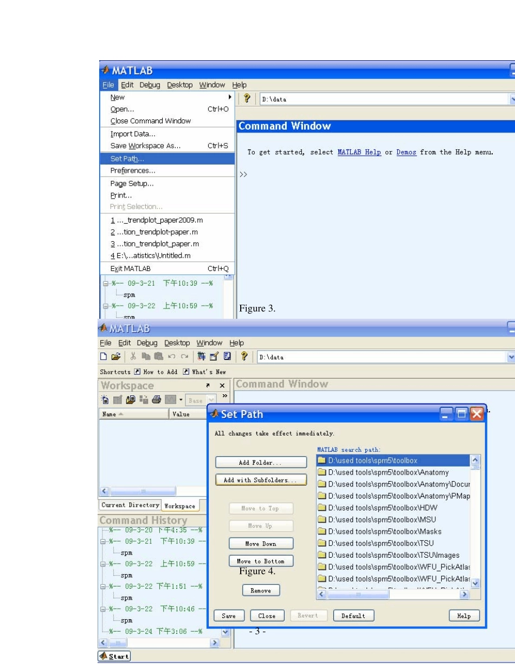Expand the New submenu arrow in File menu
The height and width of the screenshot is (668, 515).
pyautogui.click(x=230, y=98)
